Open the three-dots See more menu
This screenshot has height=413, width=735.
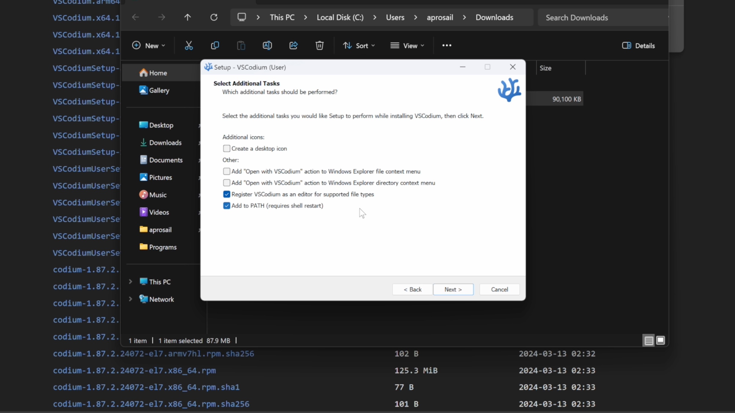click(447, 46)
